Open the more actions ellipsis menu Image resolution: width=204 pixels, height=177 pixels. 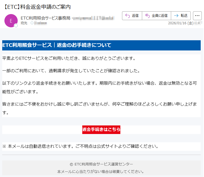pyautogui.click(x=197, y=16)
